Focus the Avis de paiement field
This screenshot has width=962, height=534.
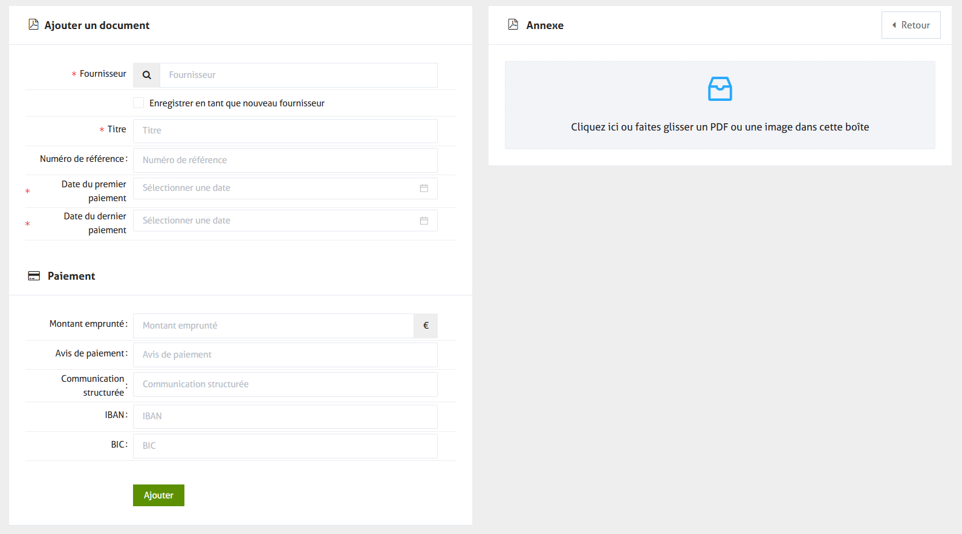click(285, 355)
